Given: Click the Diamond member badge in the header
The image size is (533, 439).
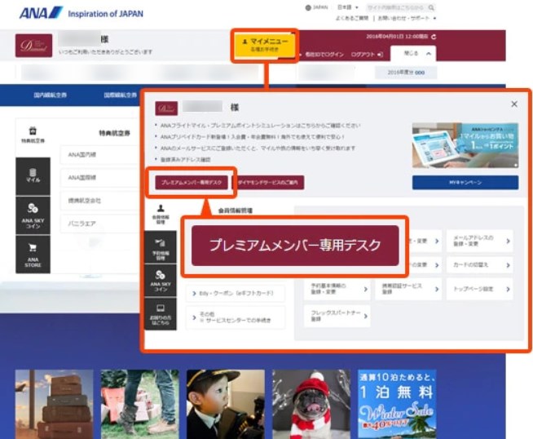Looking at the screenshot, I should coord(33,45).
